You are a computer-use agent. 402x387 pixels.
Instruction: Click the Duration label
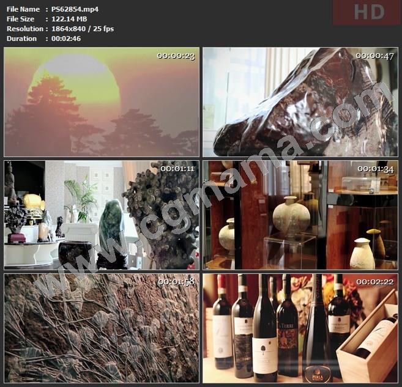(x=21, y=39)
